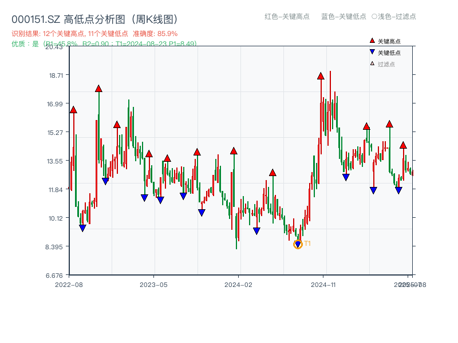Select the blue 关键低点 triangle icon in the legend

(x=372, y=51)
